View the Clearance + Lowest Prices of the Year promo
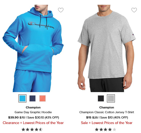The width and height of the screenshot is (141, 133). pyautogui.click(x=33, y=123)
